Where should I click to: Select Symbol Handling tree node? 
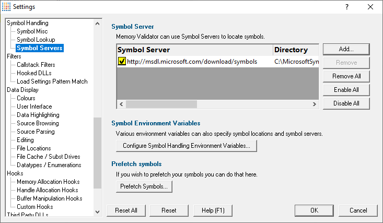pyautogui.click(x=28, y=23)
